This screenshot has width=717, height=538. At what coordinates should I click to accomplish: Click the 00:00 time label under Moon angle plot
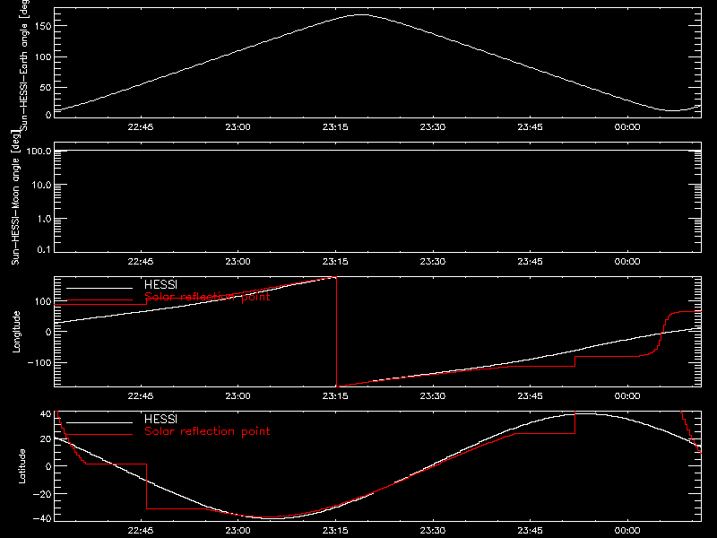pyautogui.click(x=627, y=262)
